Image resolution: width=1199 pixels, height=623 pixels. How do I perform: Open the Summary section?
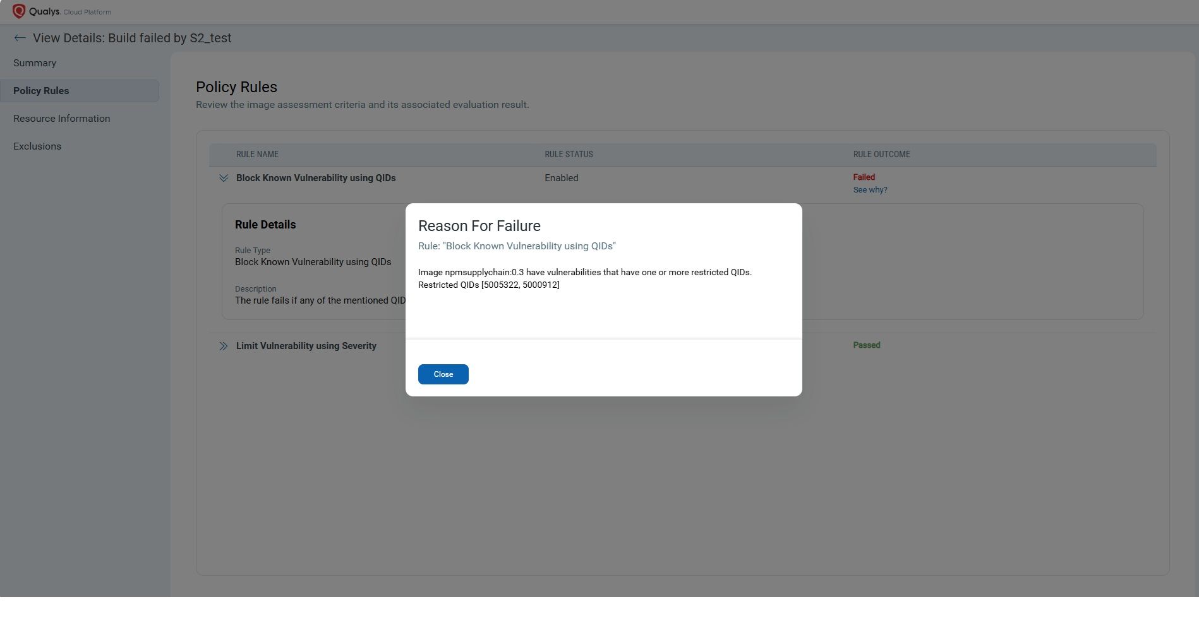(35, 63)
